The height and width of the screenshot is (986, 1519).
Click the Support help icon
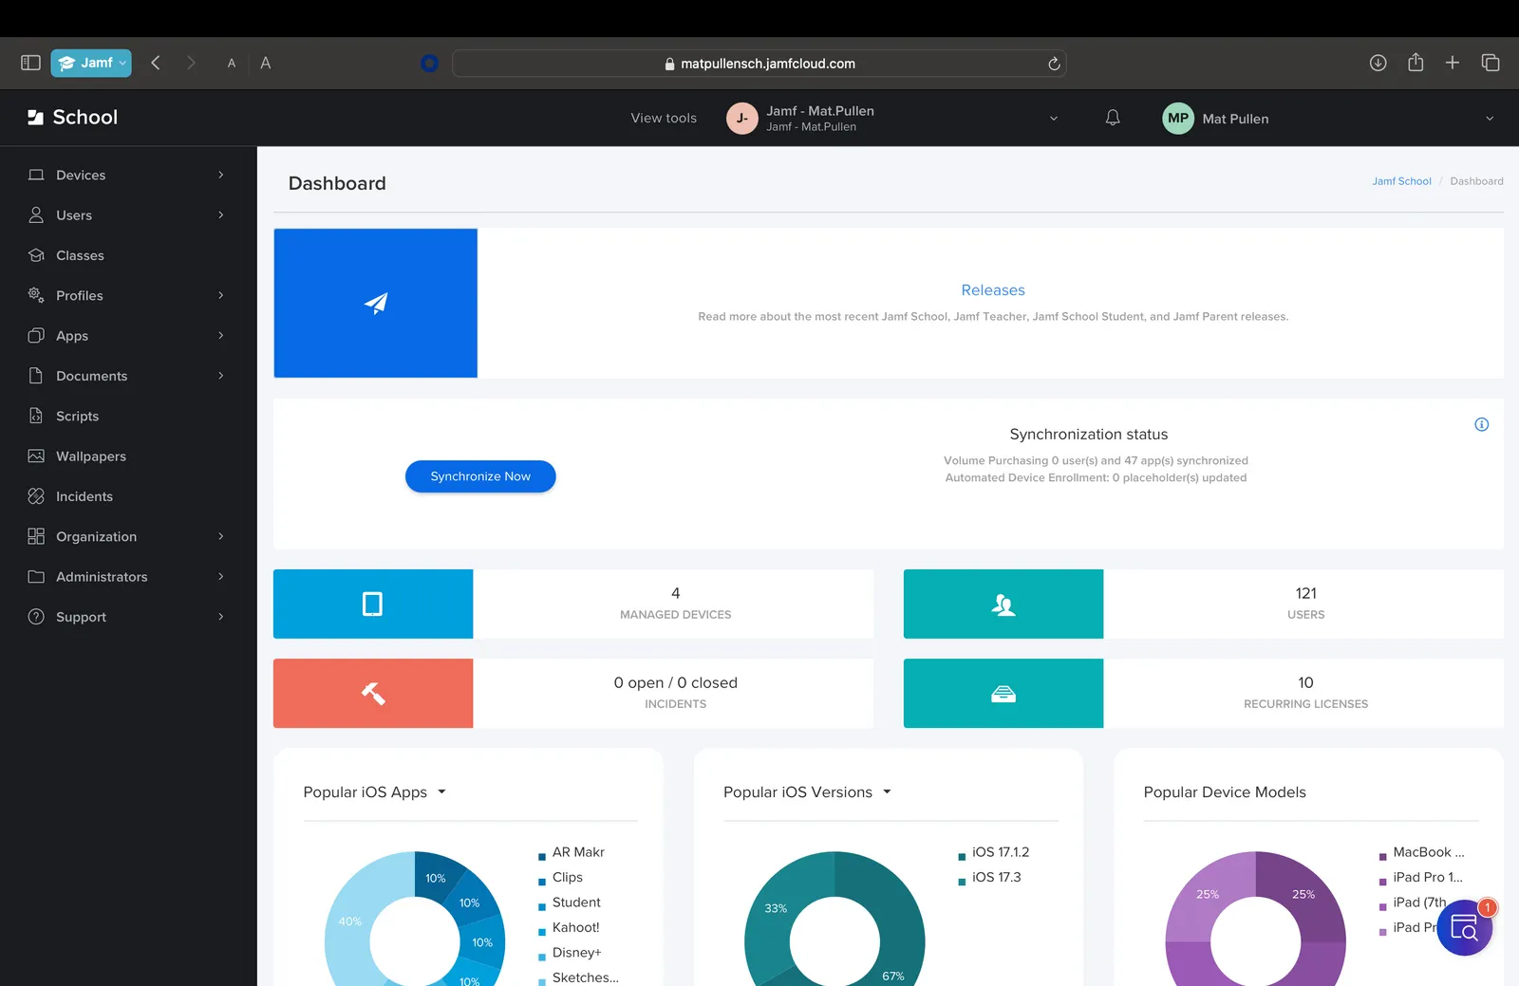click(x=36, y=617)
